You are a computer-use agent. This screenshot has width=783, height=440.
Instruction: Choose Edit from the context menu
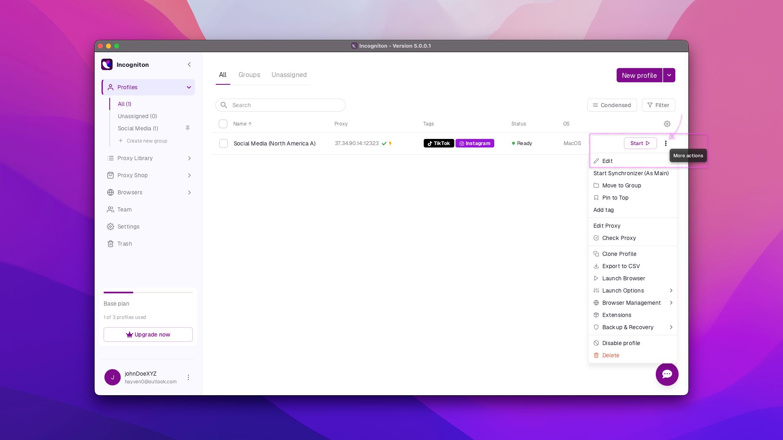[x=633, y=161]
